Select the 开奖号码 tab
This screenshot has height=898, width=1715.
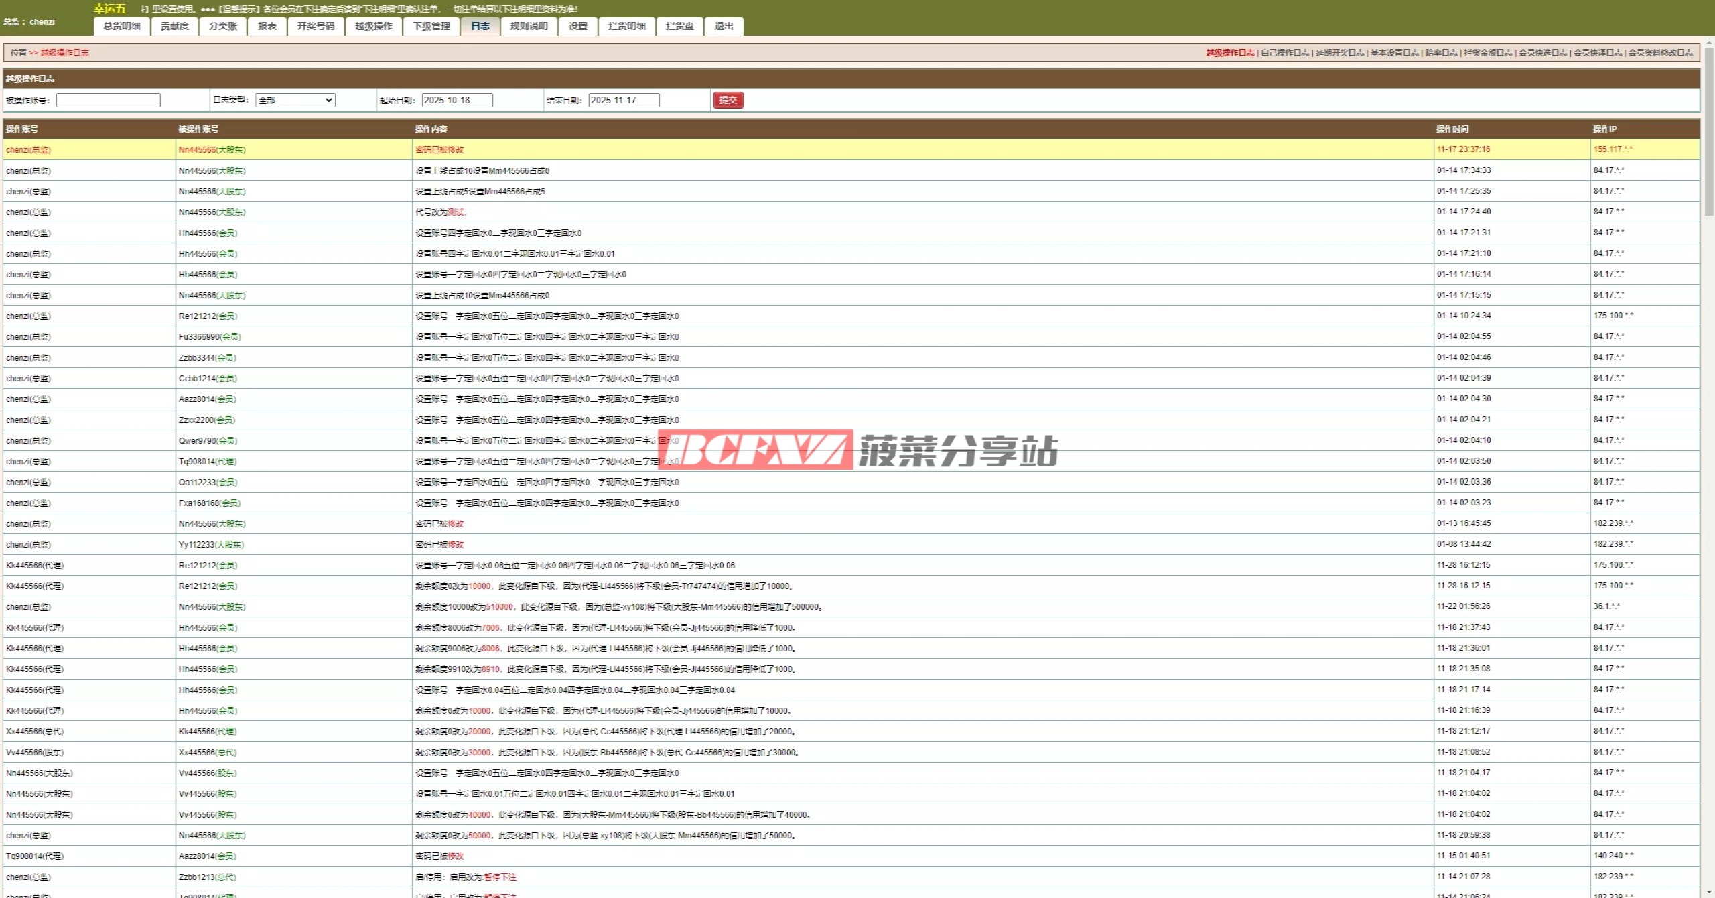(316, 26)
